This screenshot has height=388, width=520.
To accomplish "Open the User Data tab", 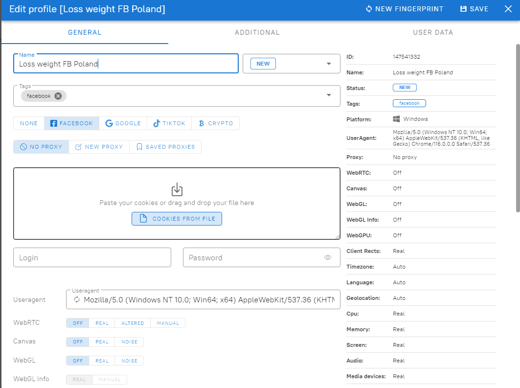I will [433, 32].
